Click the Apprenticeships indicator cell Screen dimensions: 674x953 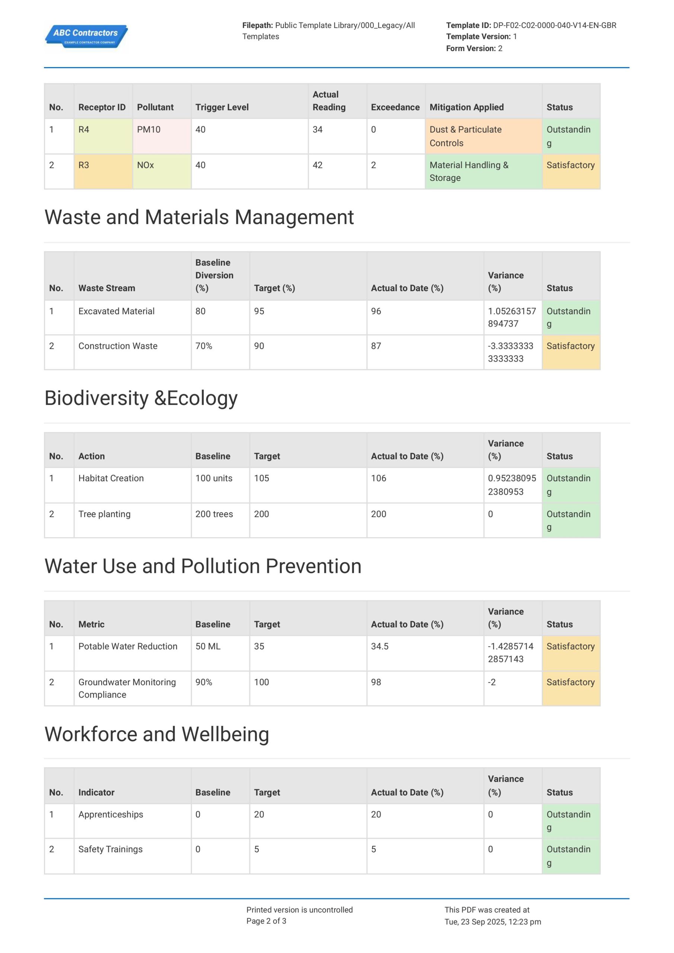pyautogui.click(x=132, y=820)
